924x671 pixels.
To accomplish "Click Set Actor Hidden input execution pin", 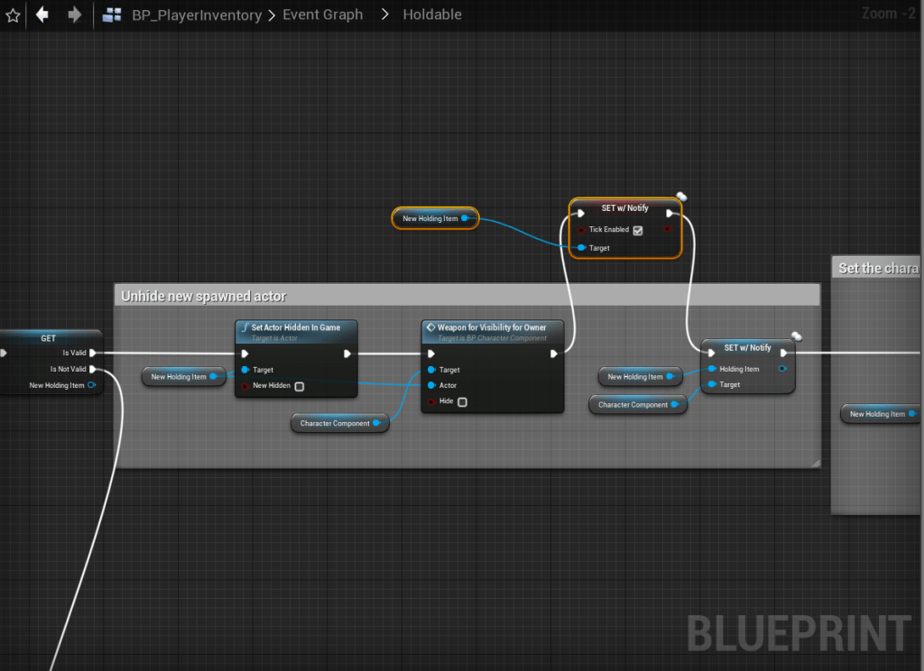I will pos(245,354).
